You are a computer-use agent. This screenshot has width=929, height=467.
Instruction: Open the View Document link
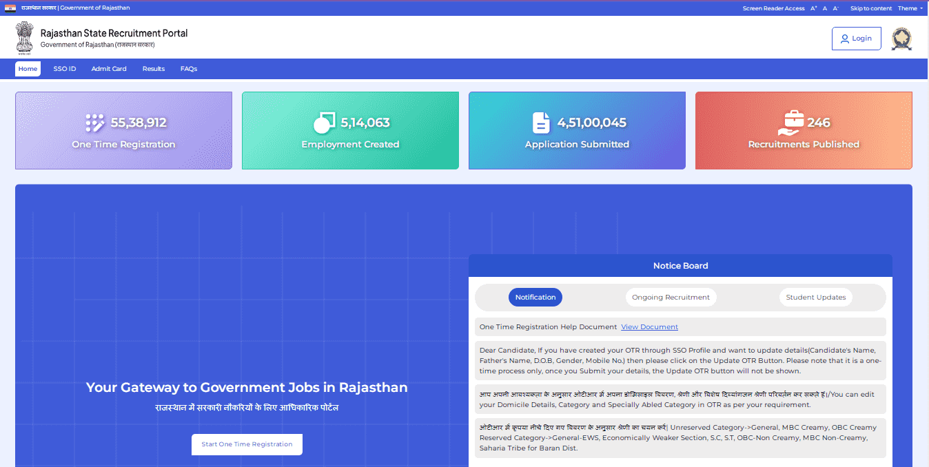pos(649,327)
